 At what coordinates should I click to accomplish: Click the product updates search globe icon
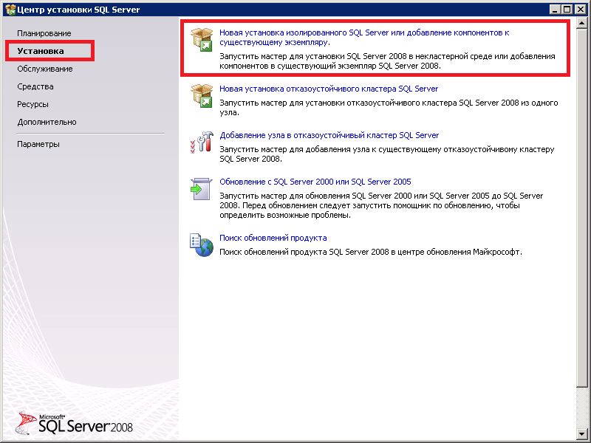[x=202, y=244]
